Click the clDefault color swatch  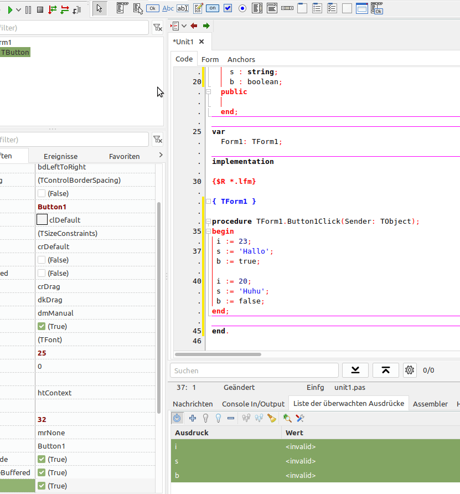coord(42,220)
